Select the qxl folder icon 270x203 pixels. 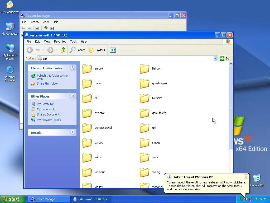click(x=144, y=128)
